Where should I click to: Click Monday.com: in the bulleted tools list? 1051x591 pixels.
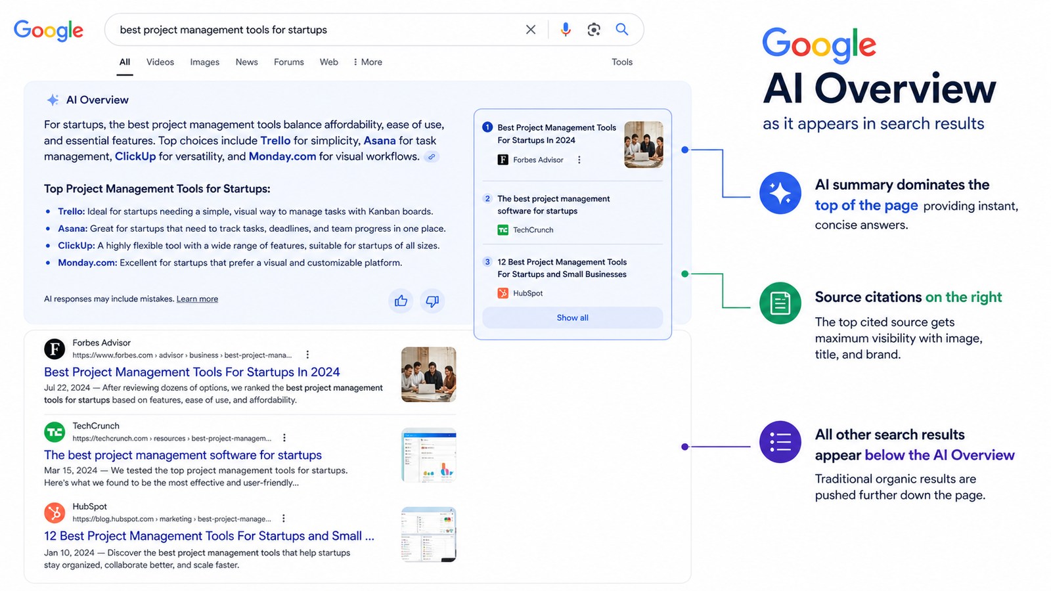[87, 263]
